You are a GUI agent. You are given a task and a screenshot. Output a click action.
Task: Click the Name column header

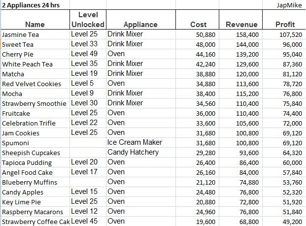[34, 25]
